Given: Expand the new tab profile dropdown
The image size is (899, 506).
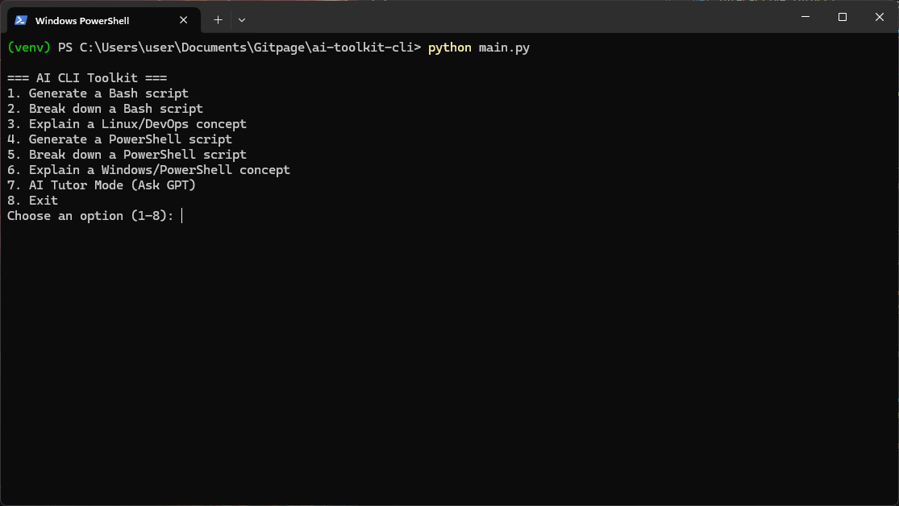Looking at the screenshot, I should click(x=242, y=20).
